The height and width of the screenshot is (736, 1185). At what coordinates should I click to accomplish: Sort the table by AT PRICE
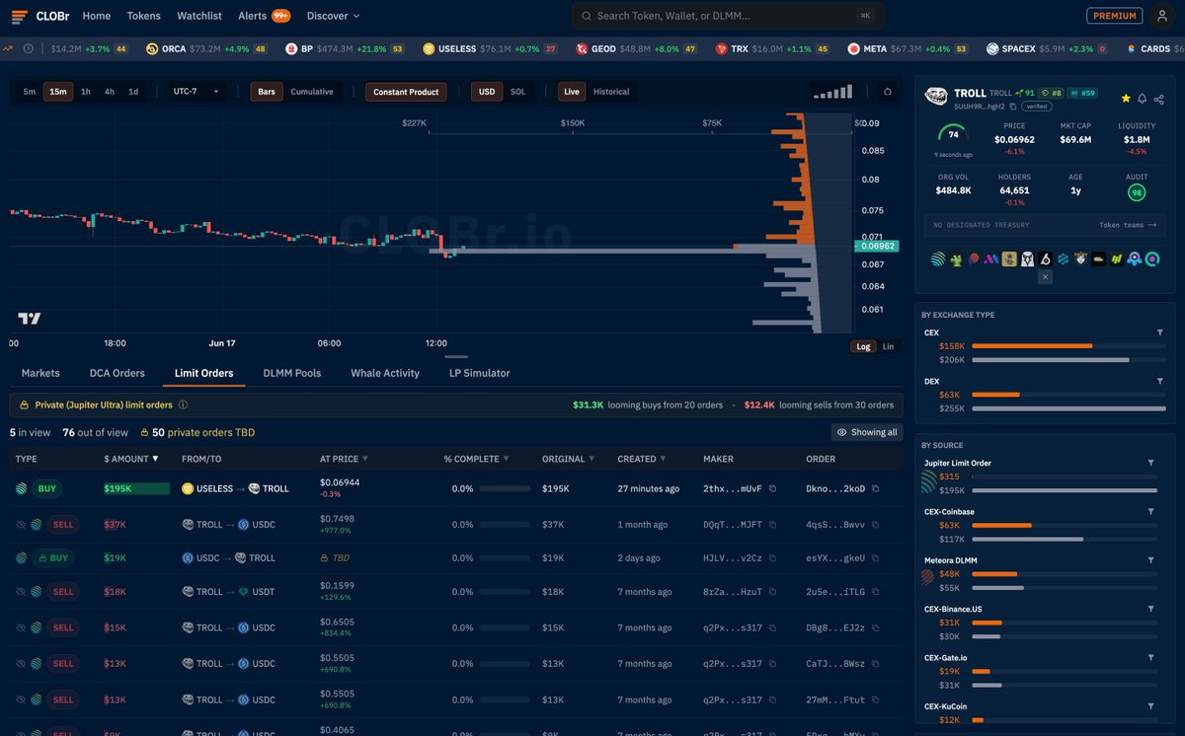pyautogui.click(x=344, y=459)
